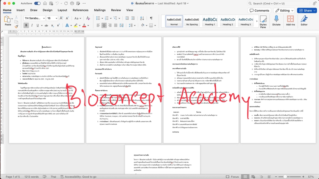Clear formatting with the eraser icon

(89, 18)
